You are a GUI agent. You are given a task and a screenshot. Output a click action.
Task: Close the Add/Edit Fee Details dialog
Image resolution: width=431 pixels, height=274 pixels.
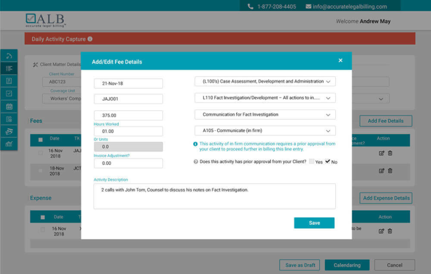(340, 61)
